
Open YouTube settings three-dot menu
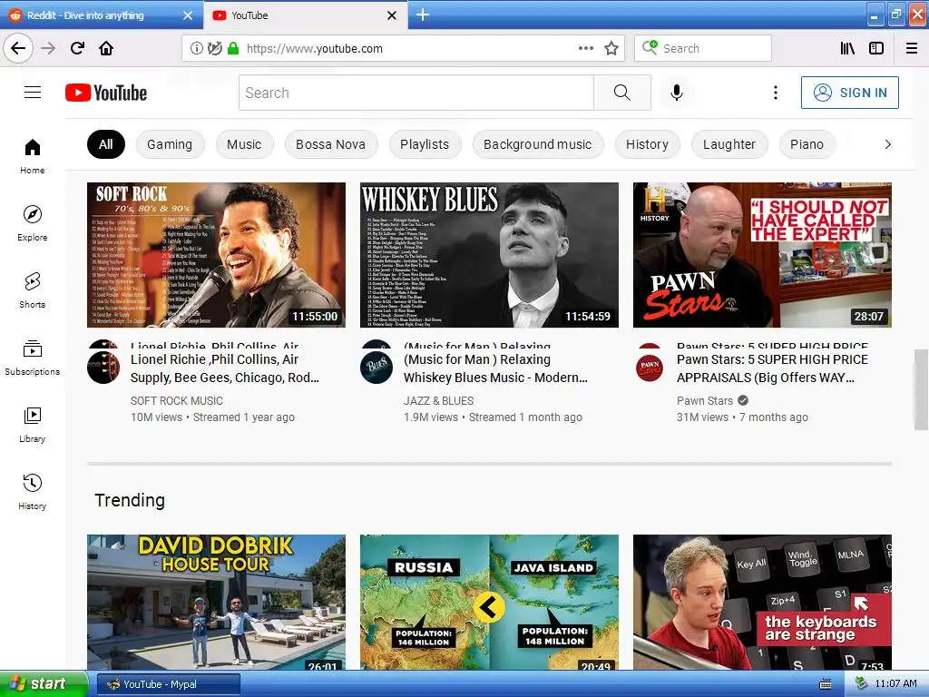click(x=775, y=93)
